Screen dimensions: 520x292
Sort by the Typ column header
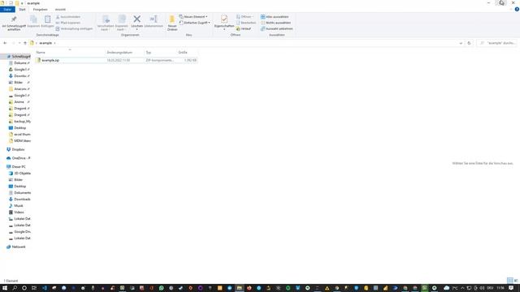(x=161, y=52)
